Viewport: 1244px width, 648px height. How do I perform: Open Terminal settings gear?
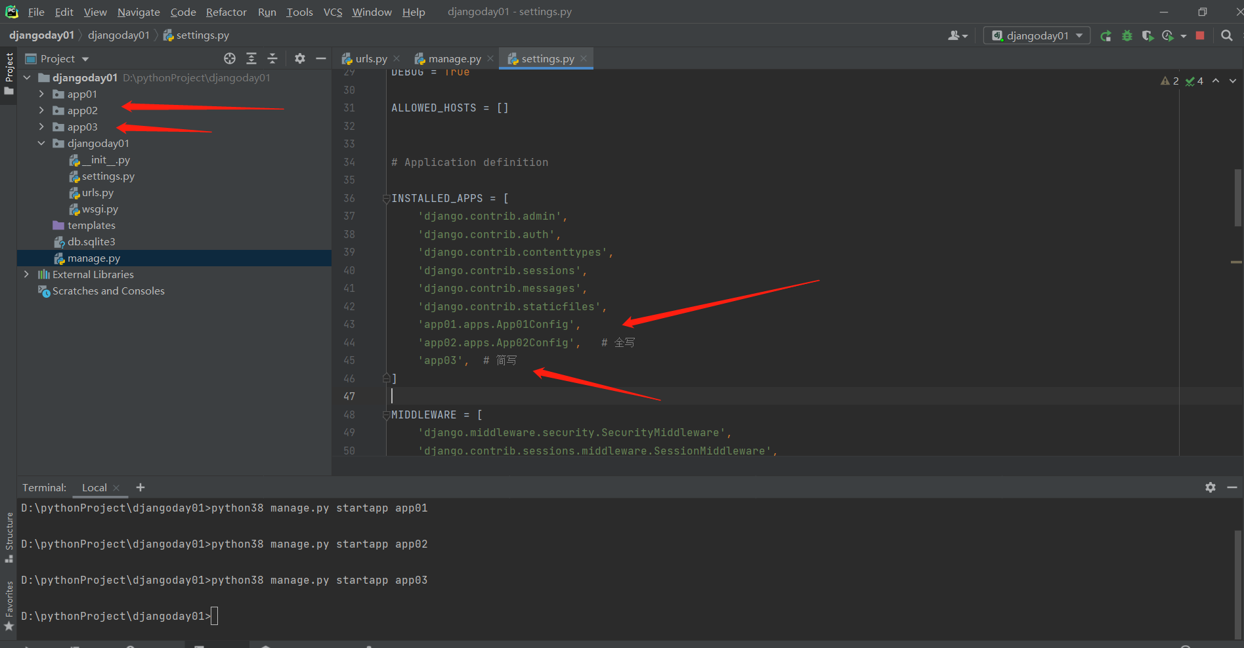[x=1211, y=487]
